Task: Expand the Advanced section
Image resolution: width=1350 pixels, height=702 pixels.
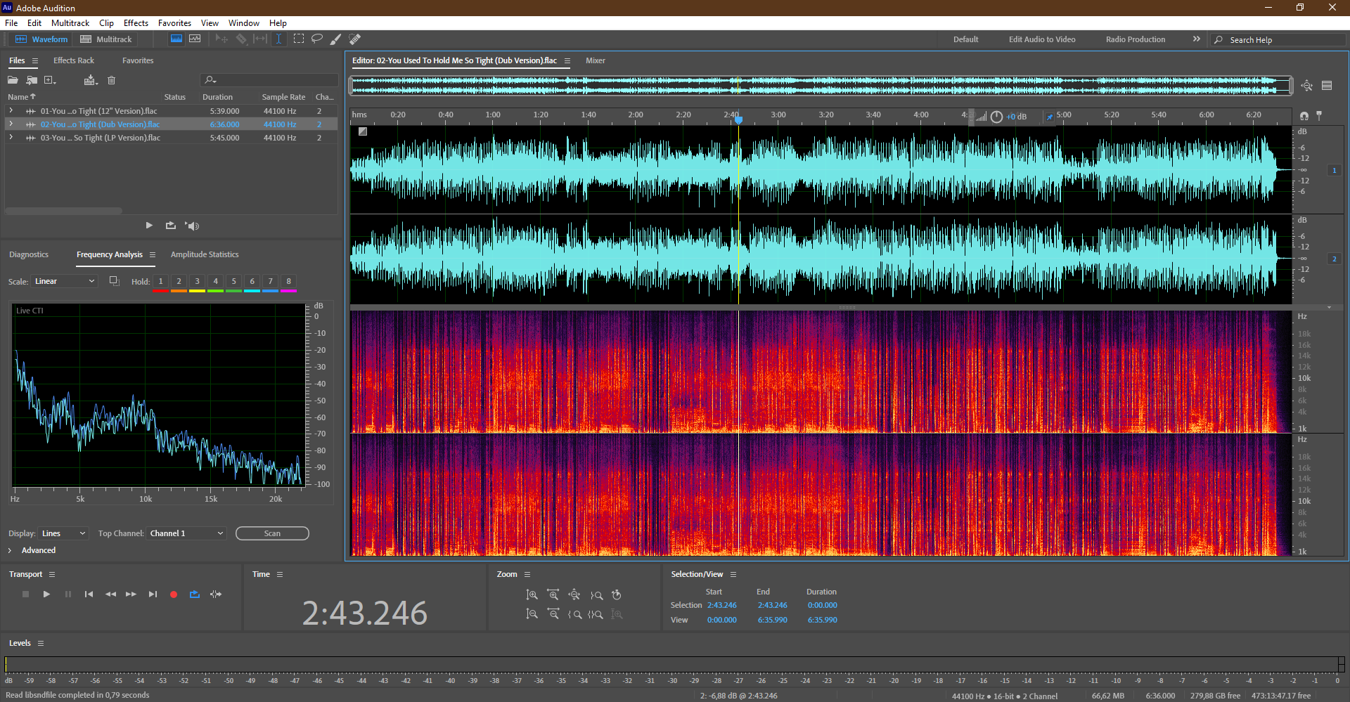Action: (x=10, y=550)
